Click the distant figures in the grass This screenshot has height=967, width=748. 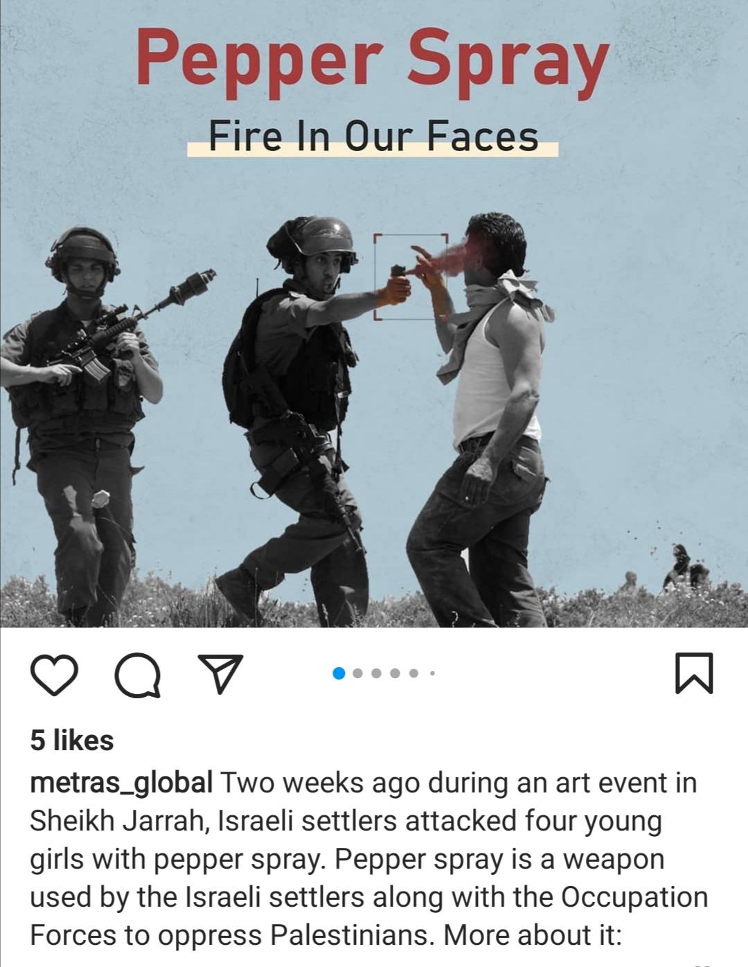(x=682, y=568)
